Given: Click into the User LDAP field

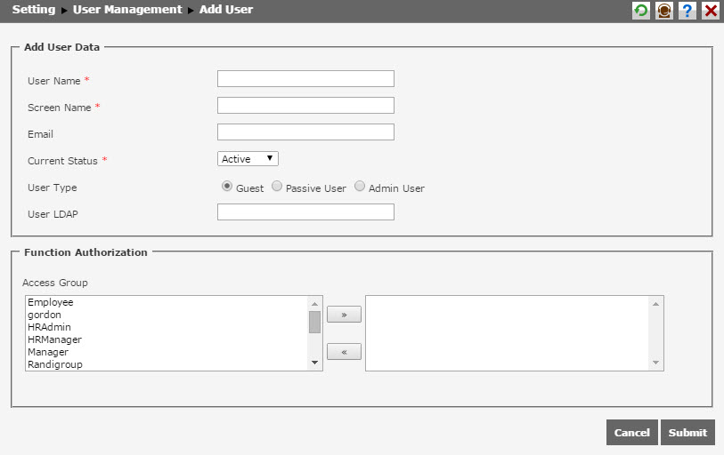Looking at the screenshot, I should 305,212.
